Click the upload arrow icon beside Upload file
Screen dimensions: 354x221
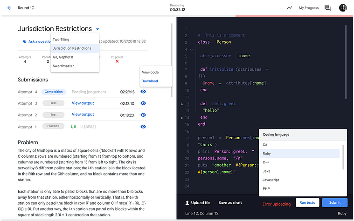[187, 203]
